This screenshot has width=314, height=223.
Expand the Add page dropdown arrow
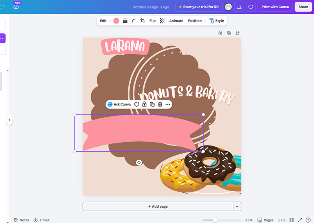point(237,206)
